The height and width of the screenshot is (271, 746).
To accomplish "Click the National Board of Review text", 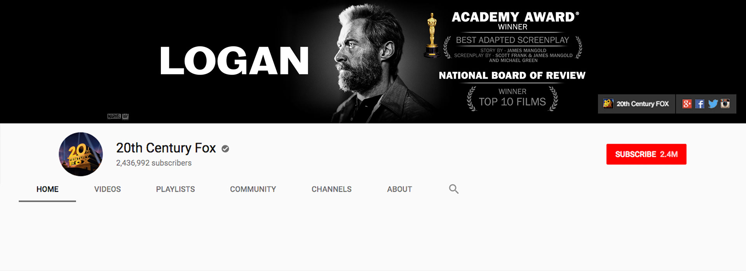I will [512, 75].
